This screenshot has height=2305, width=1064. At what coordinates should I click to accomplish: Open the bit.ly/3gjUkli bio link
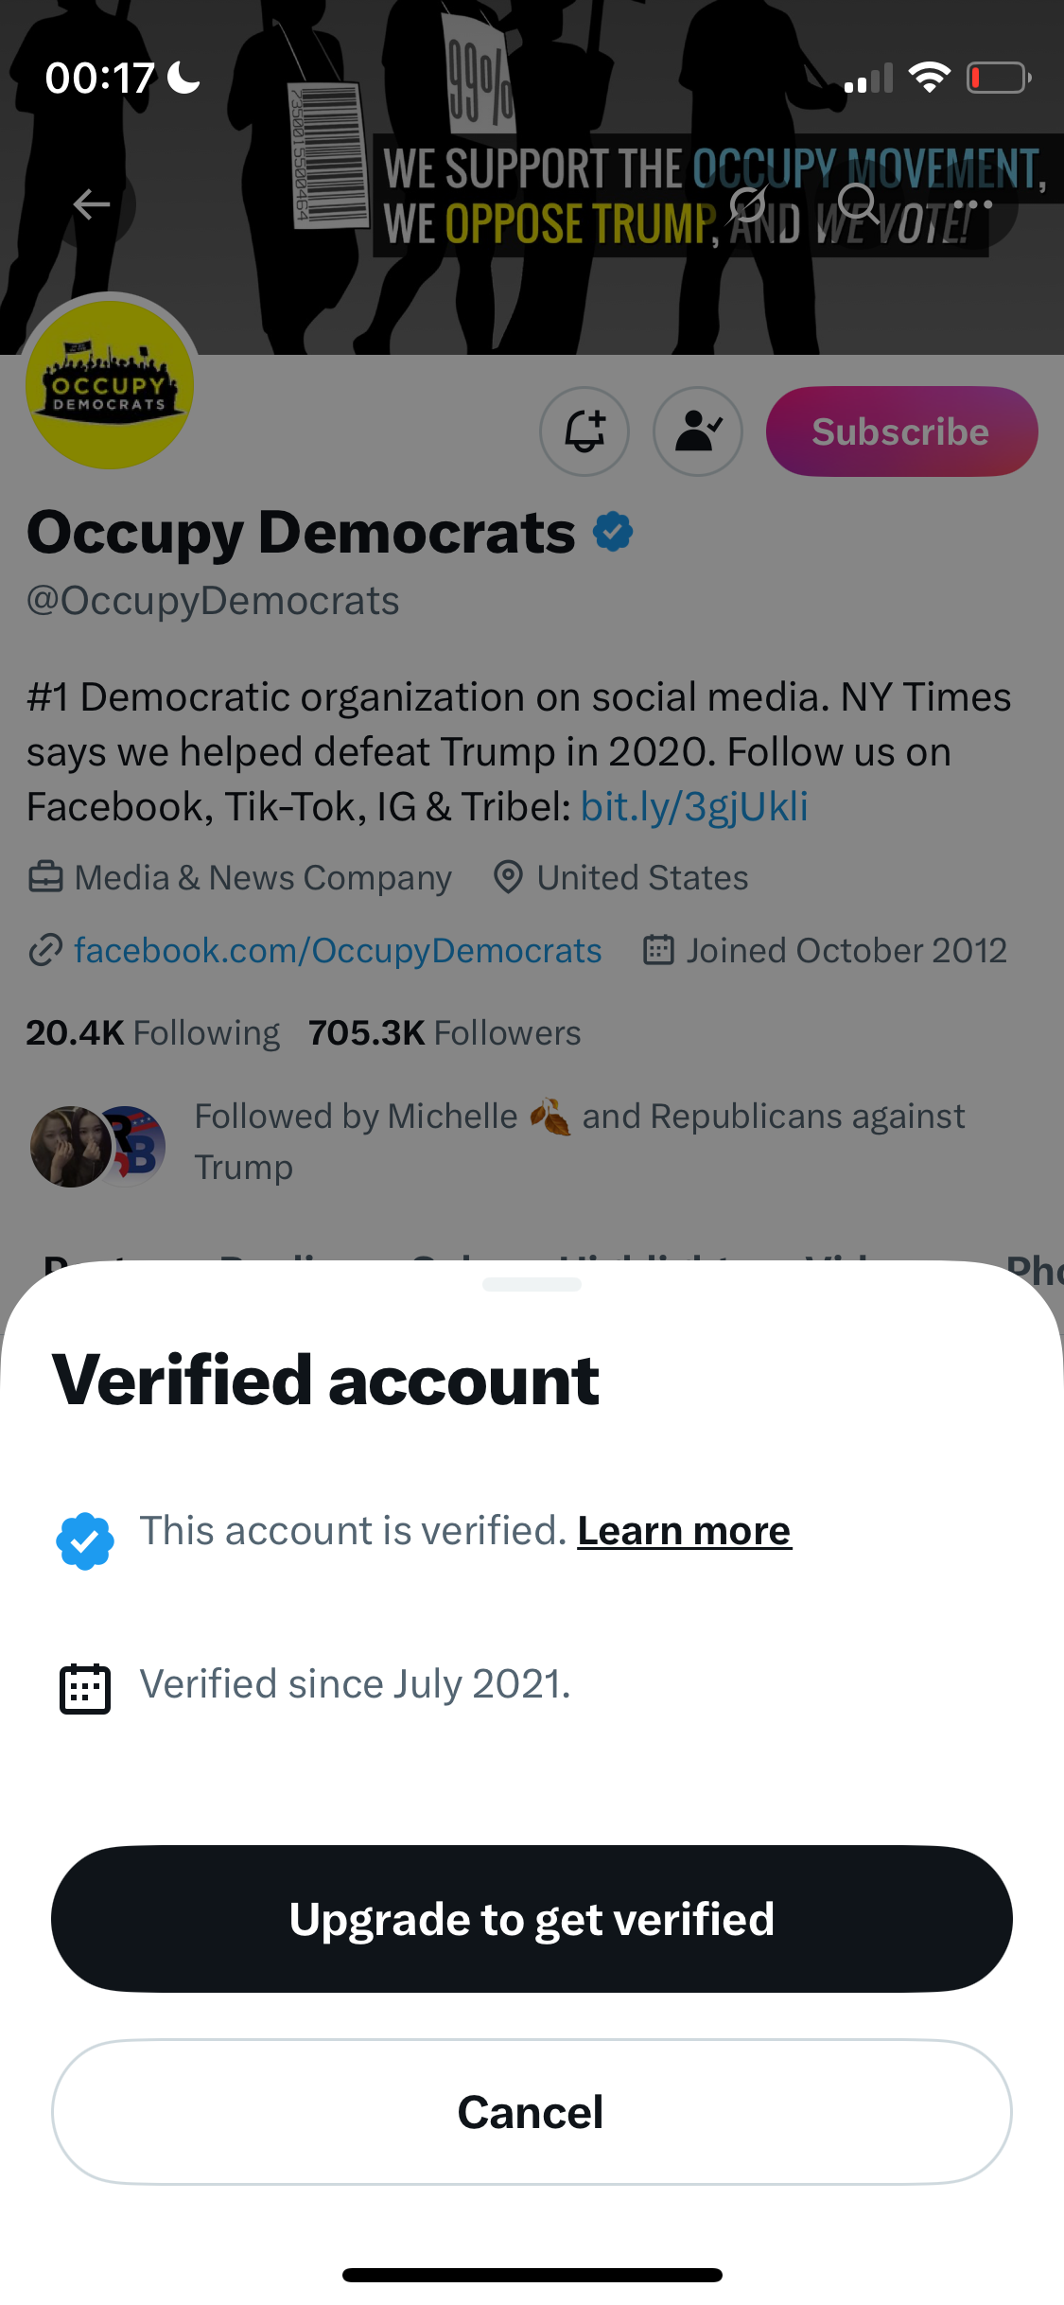(x=694, y=807)
